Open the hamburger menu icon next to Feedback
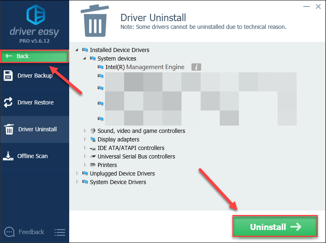The image size is (326, 243). coord(60,232)
